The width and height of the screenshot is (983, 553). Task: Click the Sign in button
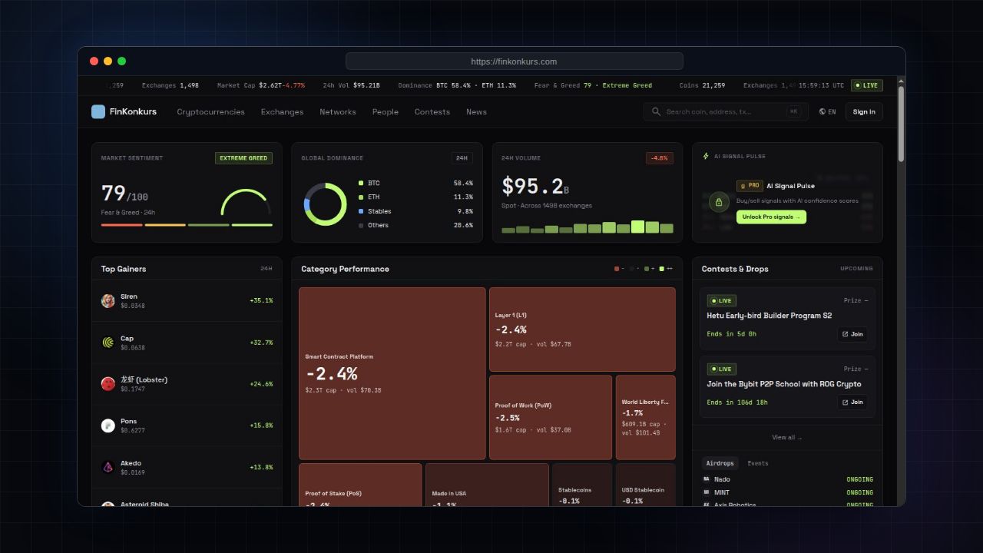(864, 112)
